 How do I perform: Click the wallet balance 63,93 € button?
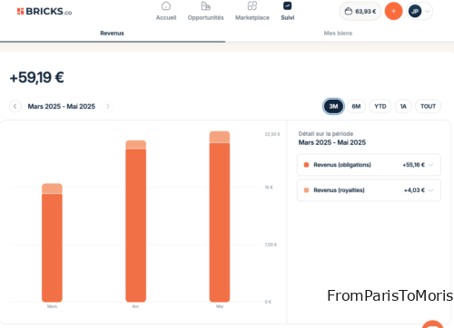coord(360,12)
